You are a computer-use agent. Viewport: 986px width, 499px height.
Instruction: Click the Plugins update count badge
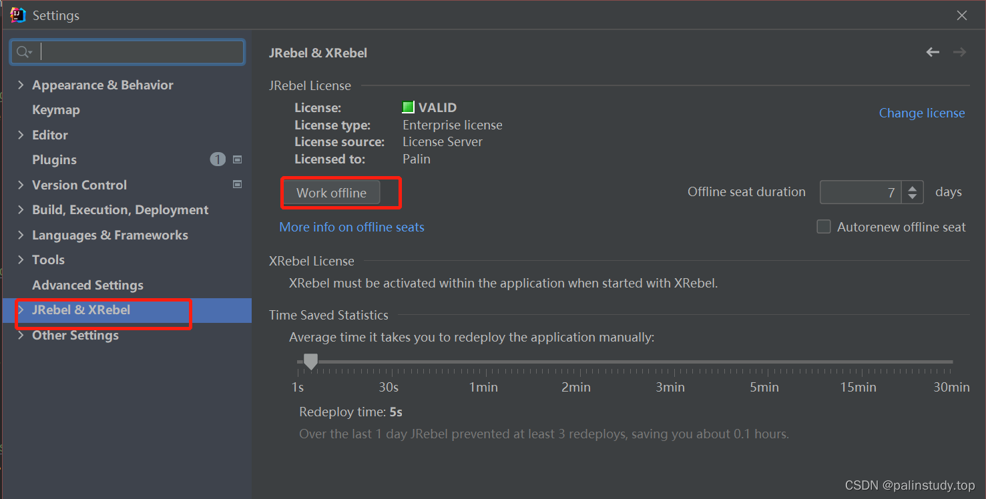[218, 159]
